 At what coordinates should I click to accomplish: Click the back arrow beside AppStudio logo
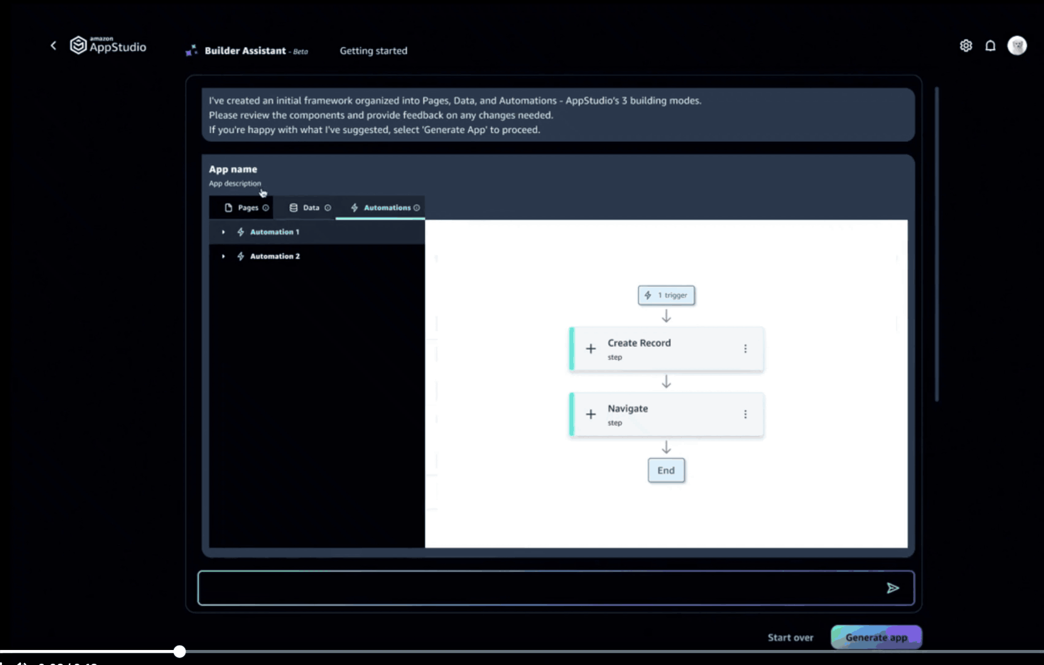[53, 46]
